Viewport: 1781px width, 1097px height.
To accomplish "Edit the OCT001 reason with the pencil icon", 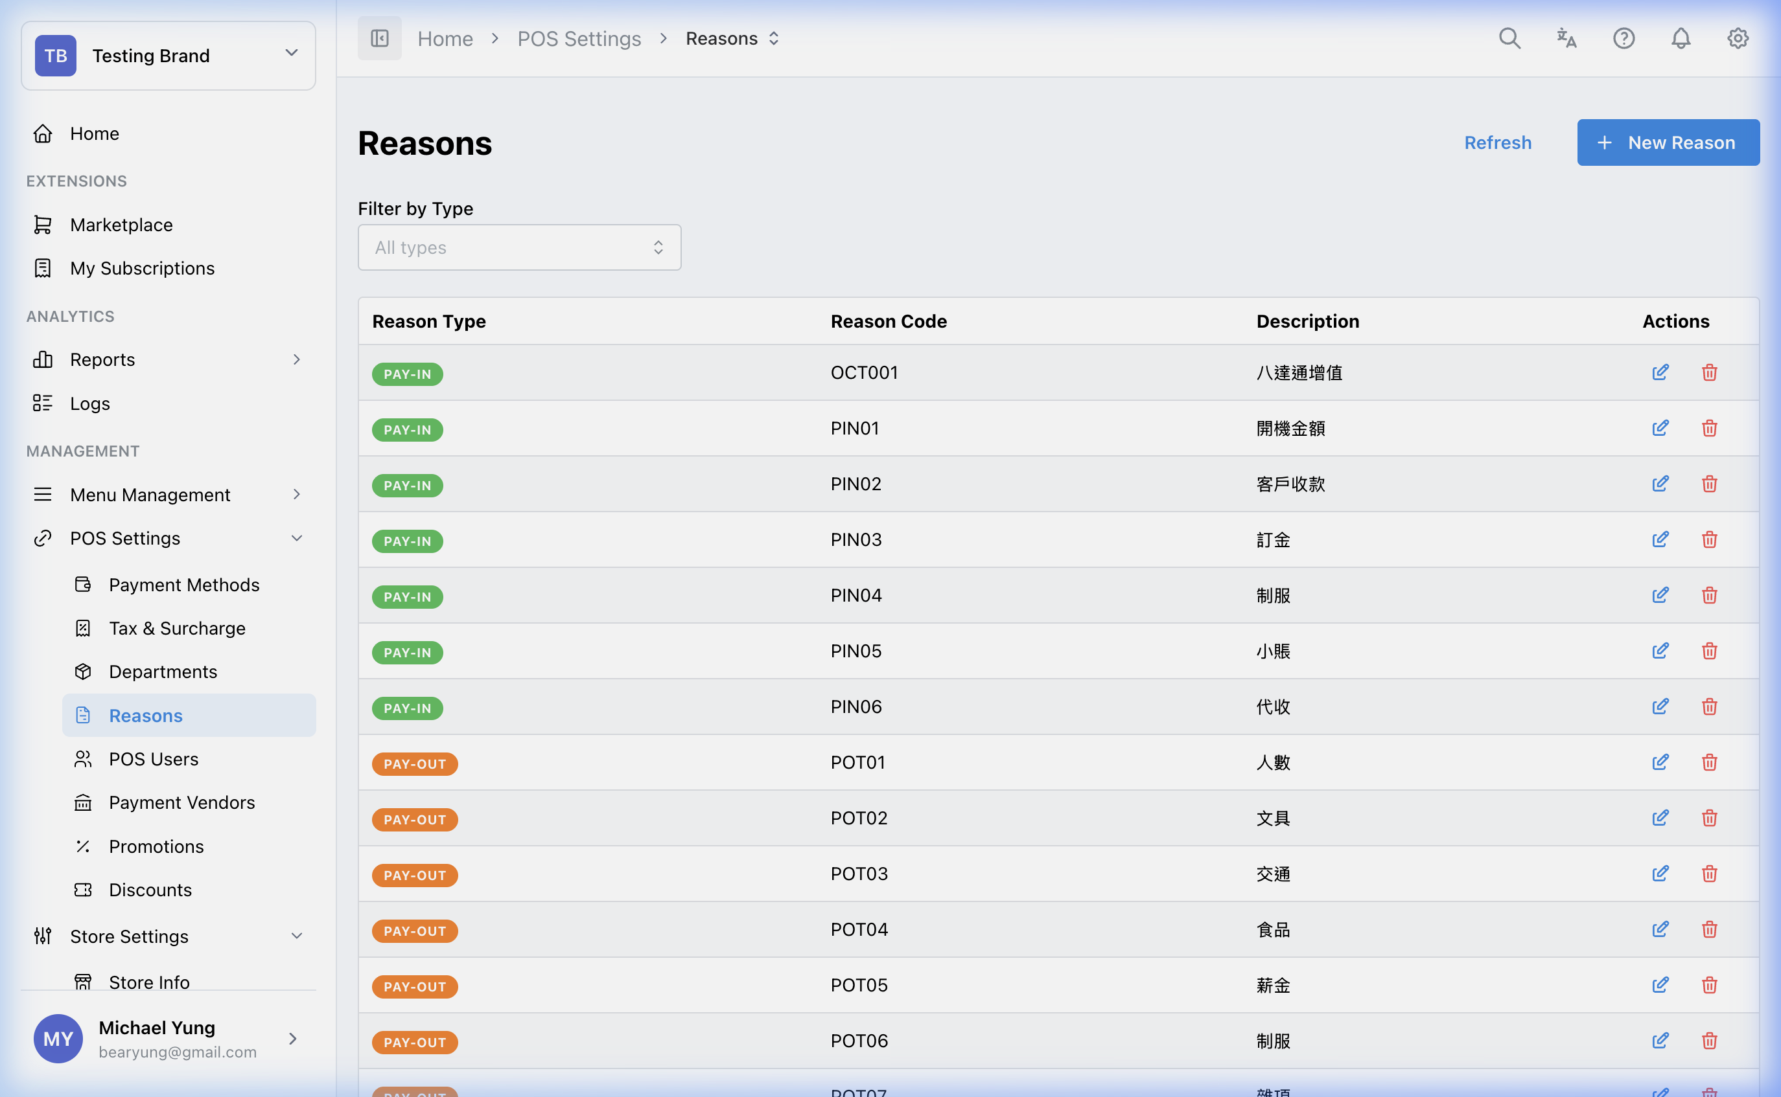I will [1660, 372].
